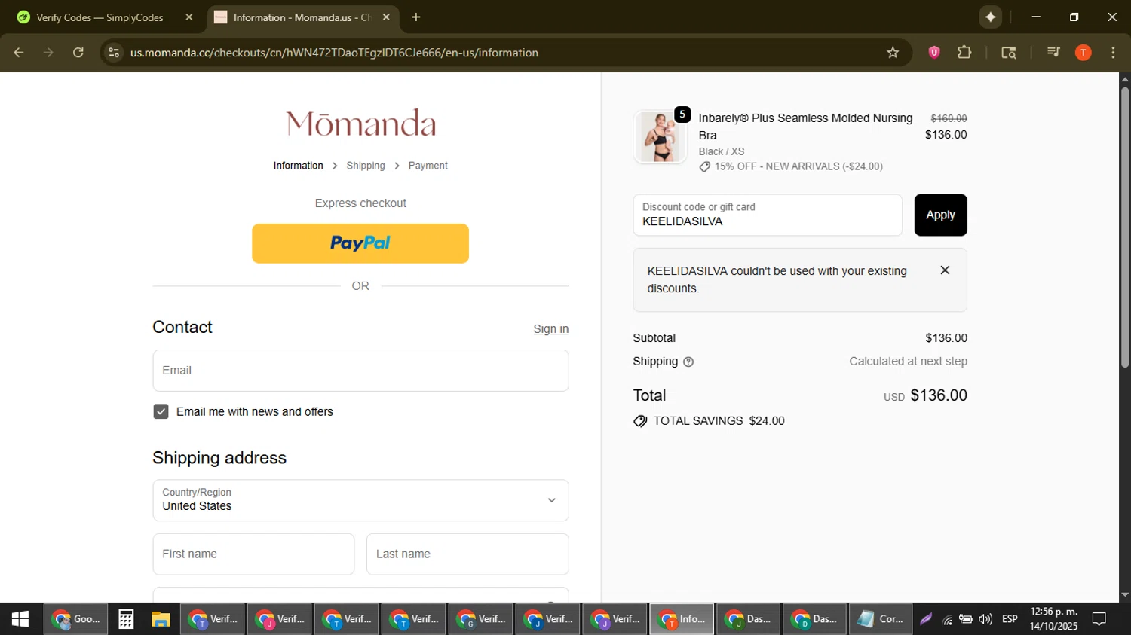
Task: Click the ESP language indicator
Action: (1010, 619)
